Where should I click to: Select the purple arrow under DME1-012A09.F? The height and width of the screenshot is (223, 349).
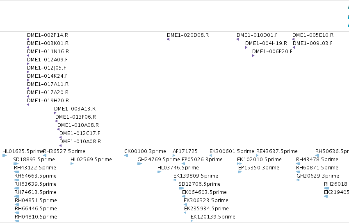click(28, 64)
